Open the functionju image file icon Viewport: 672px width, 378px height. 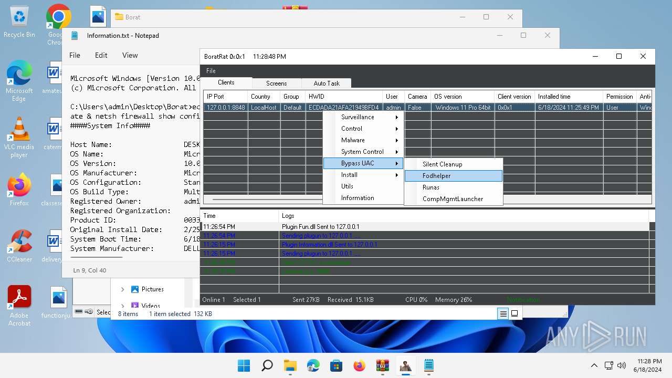57,302
